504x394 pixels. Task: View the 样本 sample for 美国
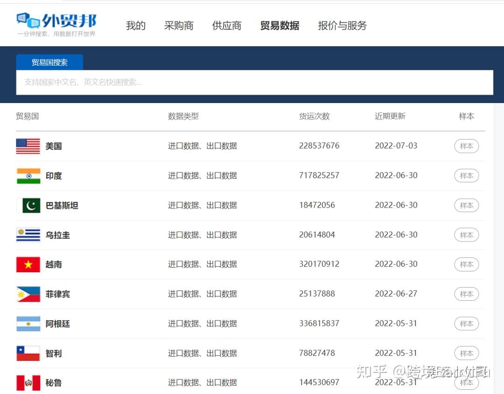pos(466,146)
